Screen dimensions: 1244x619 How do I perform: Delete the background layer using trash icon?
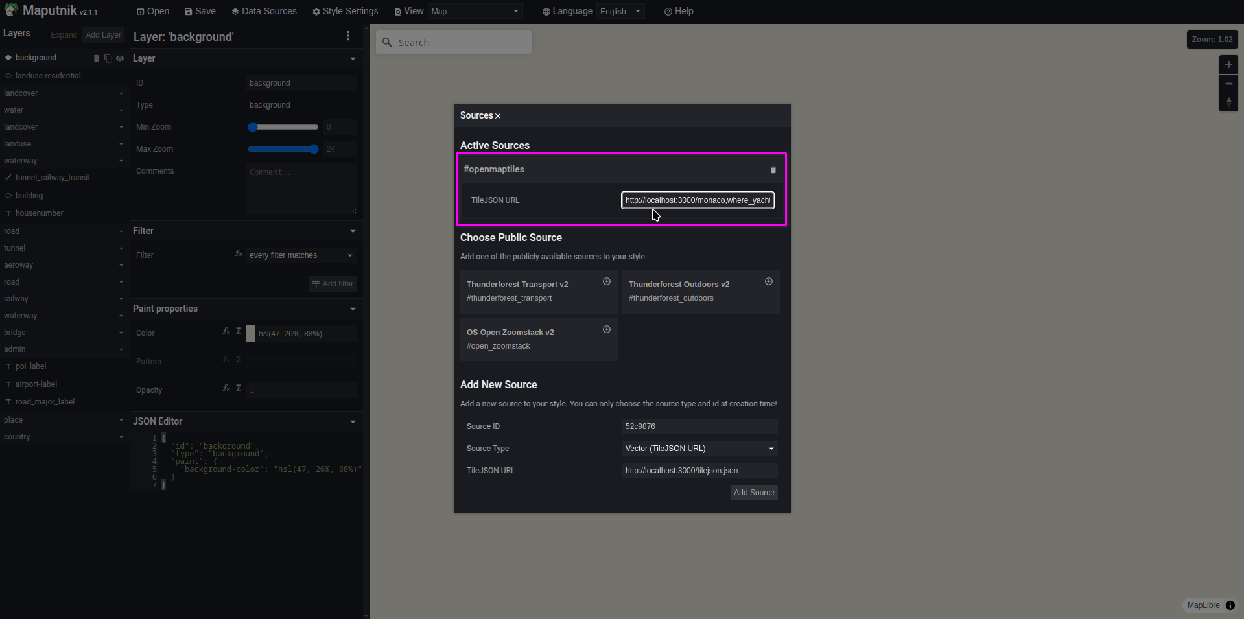(x=97, y=58)
